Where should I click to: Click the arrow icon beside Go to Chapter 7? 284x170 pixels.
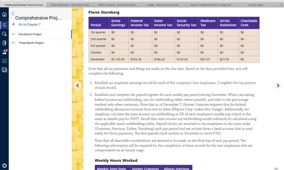[13, 24]
